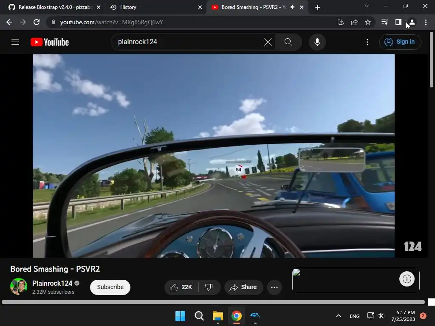This screenshot has width=435, height=326.
Task: Dislike the Bored Smashing video
Action: pyautogui.click(x=209, y=287)
